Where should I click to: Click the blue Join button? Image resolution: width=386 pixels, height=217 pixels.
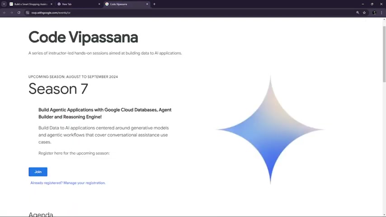pyautogui.click(x=38, y=172)
